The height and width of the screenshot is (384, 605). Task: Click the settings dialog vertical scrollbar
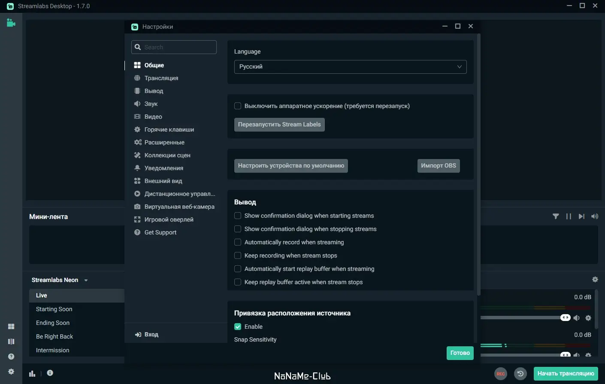pyautogui.click(x=478, y=165)
